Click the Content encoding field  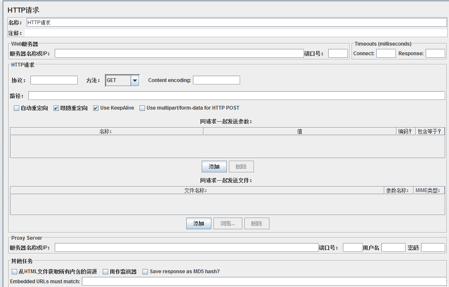pyautogui.click(x=216, y=80)
